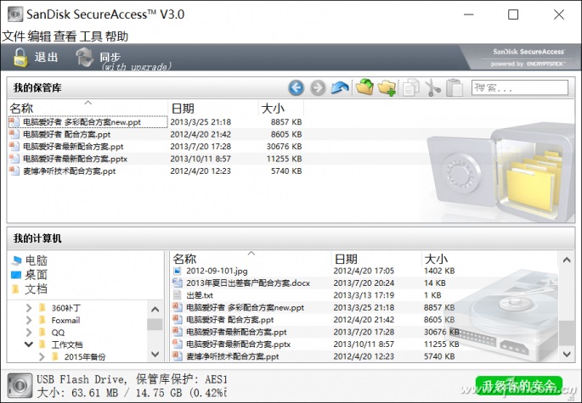Click the 电脑 computer icon

click(16, 260)
